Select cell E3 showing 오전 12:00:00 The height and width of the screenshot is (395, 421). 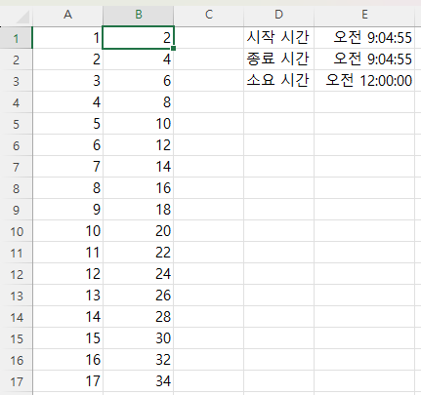pyautogui.click(x=364, y=81)
